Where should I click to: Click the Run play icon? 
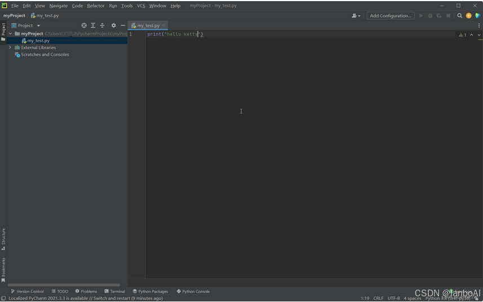point(421,16)
